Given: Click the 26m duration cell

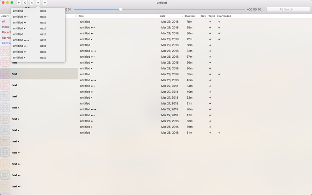Looking at the screenshot, I should click(x=190, y=62).
